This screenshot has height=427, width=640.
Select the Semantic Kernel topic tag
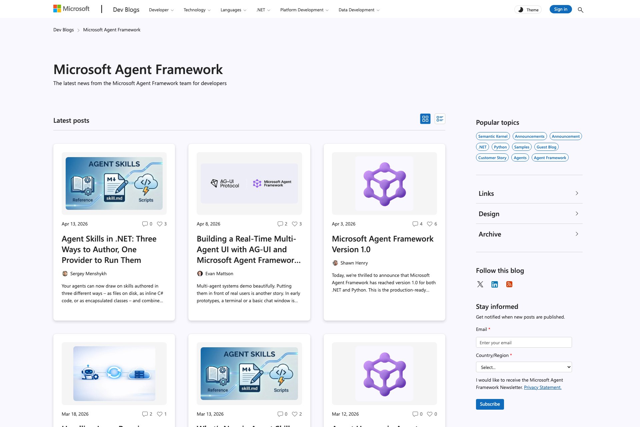(492, 136)
